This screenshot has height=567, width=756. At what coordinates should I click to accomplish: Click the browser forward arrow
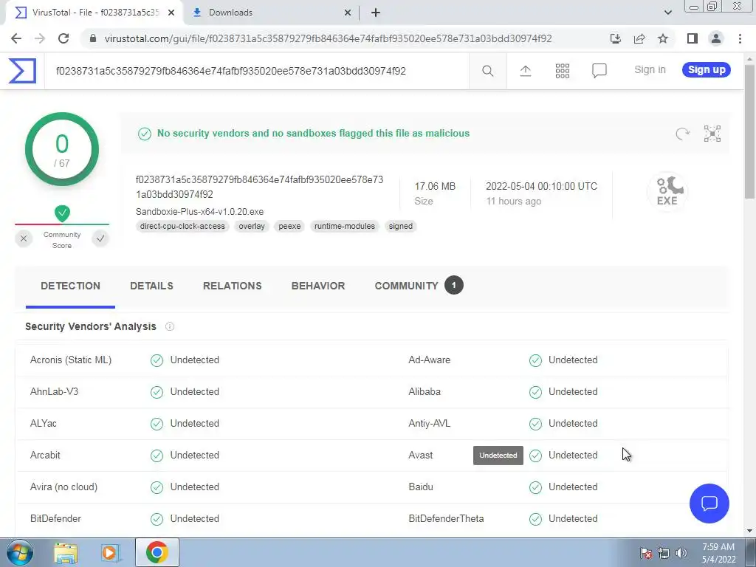pos(40,38)
